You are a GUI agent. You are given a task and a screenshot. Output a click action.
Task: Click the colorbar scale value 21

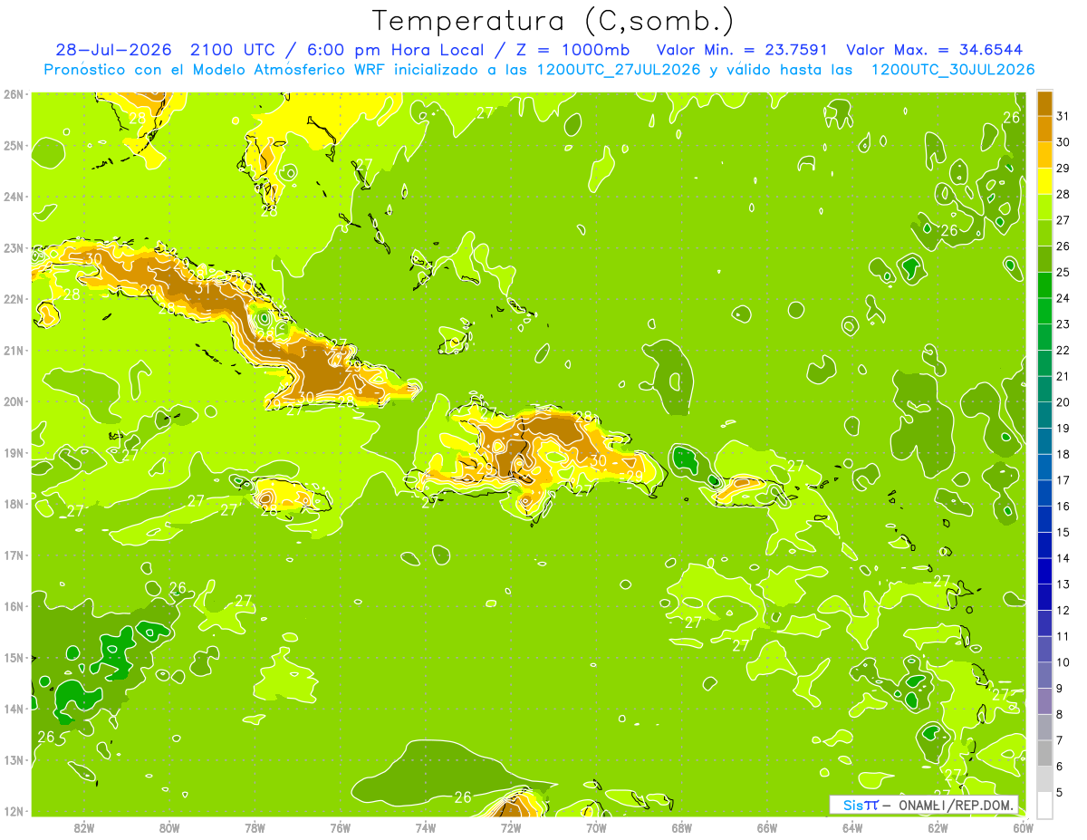click(x=1063, y=376)
